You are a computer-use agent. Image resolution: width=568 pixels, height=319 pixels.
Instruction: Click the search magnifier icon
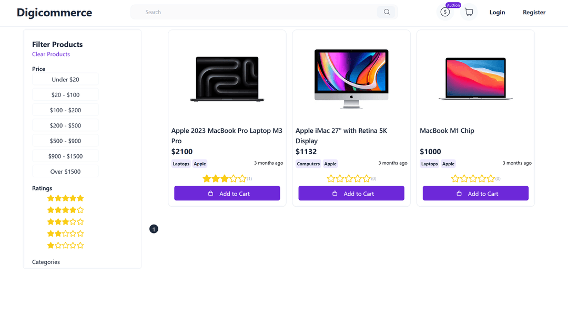click(387, 12)
